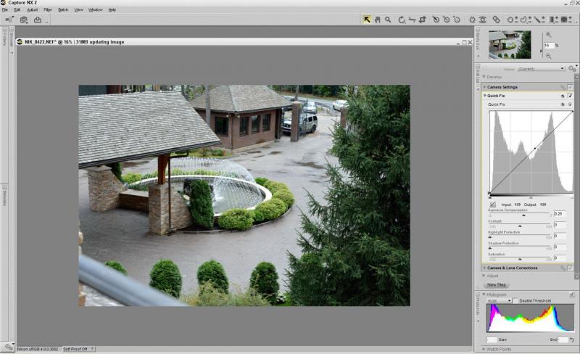The width and height of the screenshot is (580, 354).
Task: Click the New Step button
Action: tap(497, 285)
